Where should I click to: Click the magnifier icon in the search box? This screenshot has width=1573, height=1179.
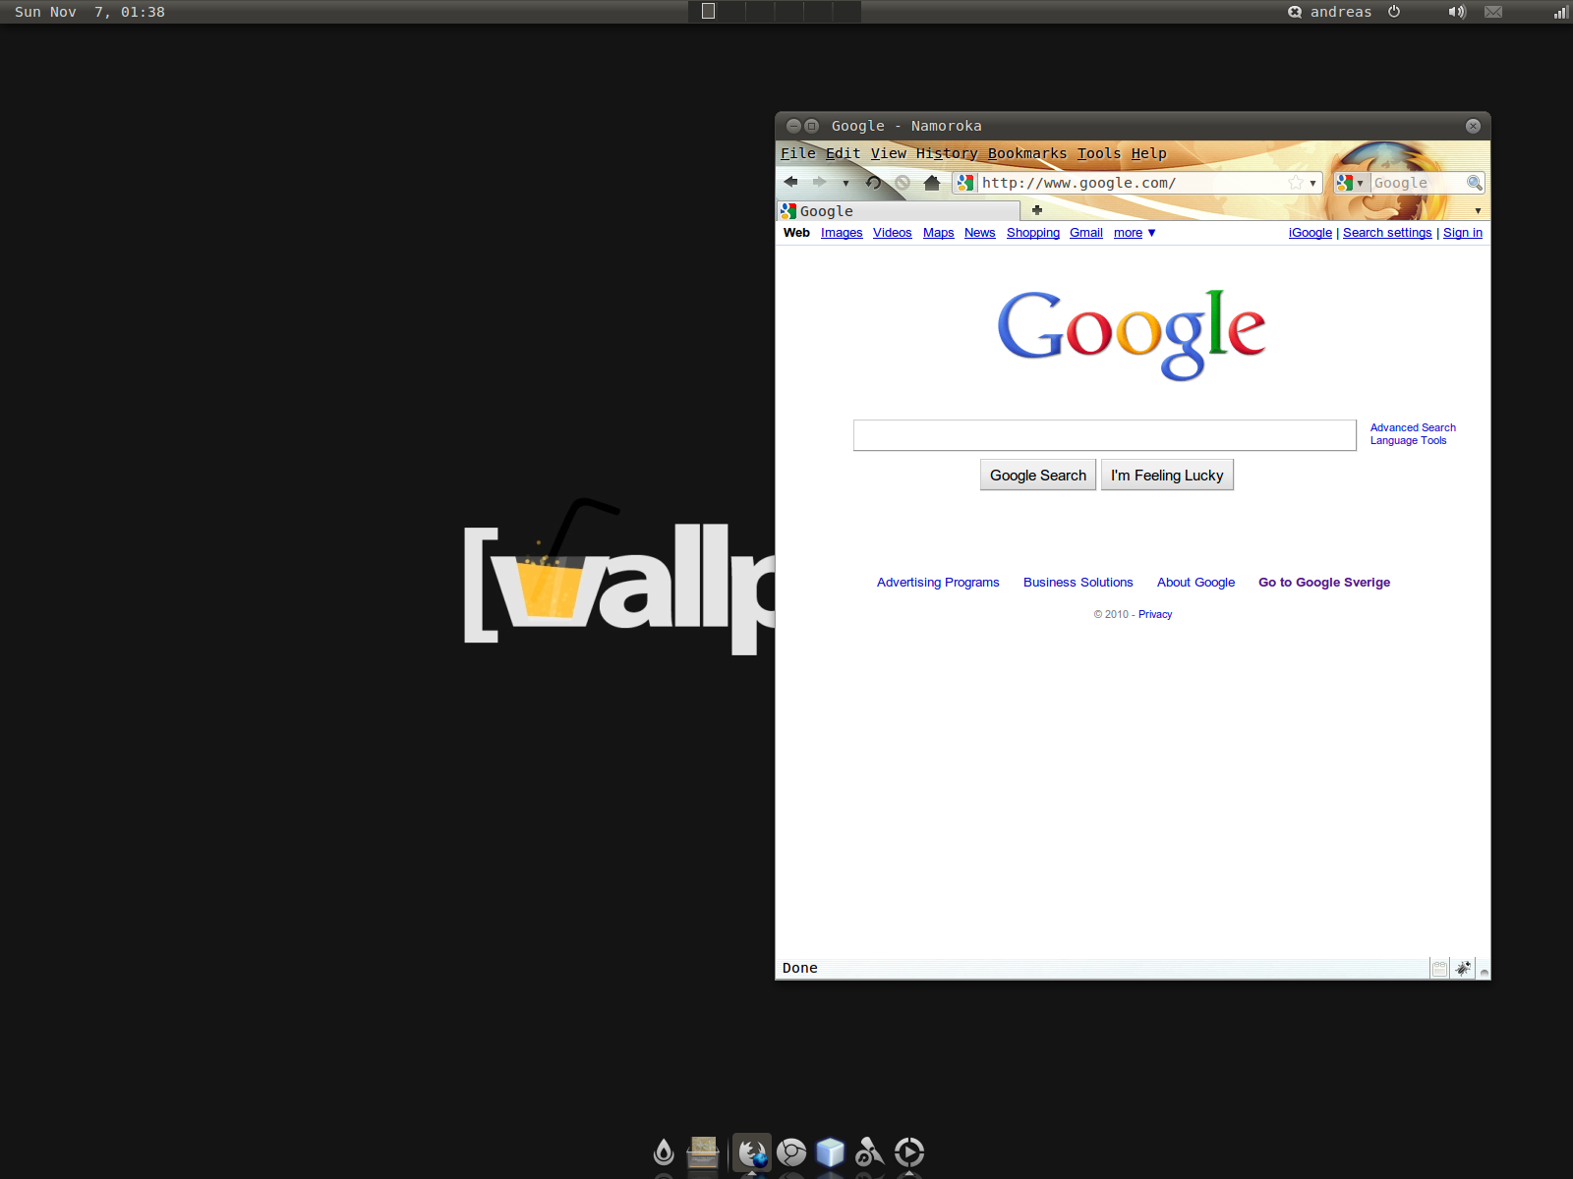coord(1474,183)
